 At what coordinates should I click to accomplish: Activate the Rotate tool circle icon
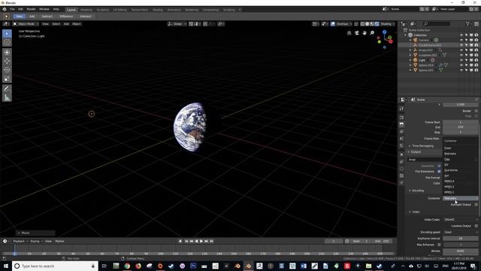point(7,70)
